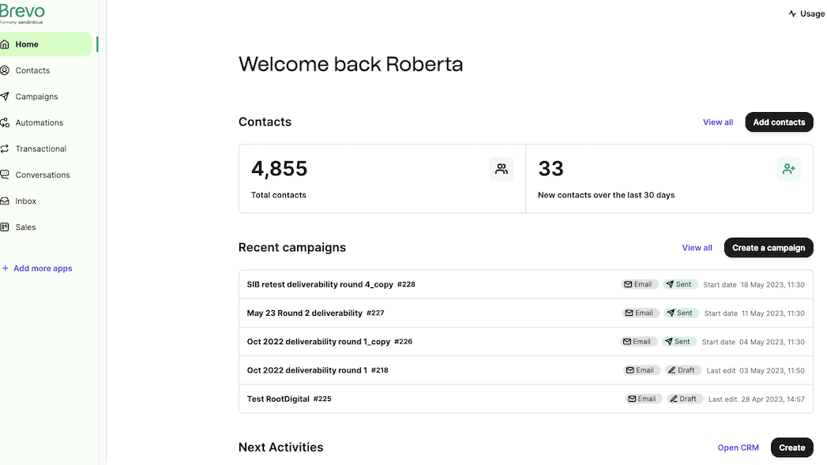Select Transactional in the sidebar
Screen dimensions: 827x465
click(x=40, y=148)
